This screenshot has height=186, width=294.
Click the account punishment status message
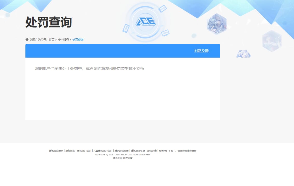coord(89,68)
